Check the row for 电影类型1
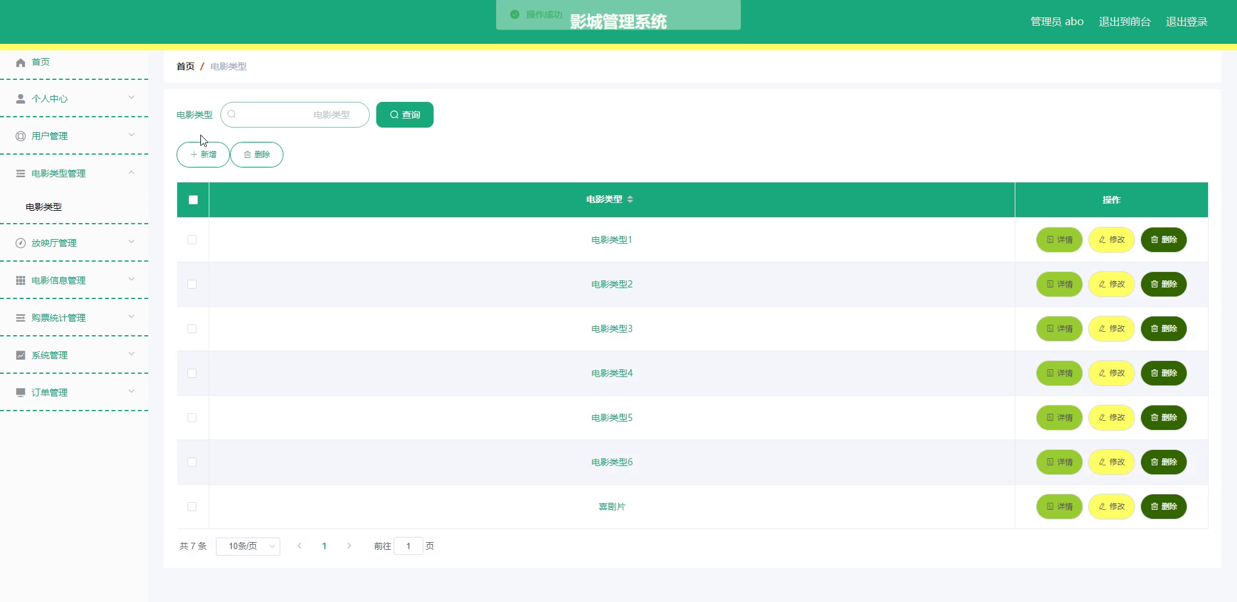The height and width of the screenshot is (602, 1237). 192,240
